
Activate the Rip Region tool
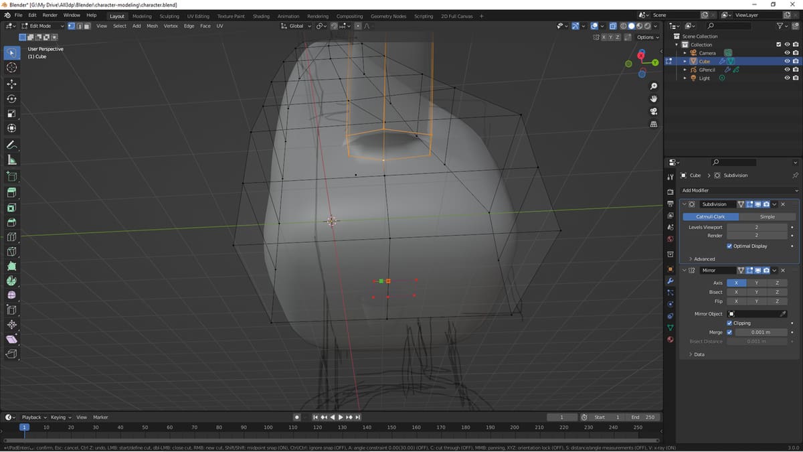click(11, 354)
